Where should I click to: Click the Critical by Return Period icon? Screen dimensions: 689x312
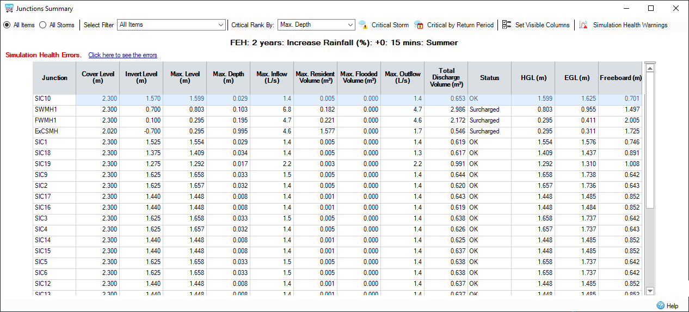click(419, 25)
